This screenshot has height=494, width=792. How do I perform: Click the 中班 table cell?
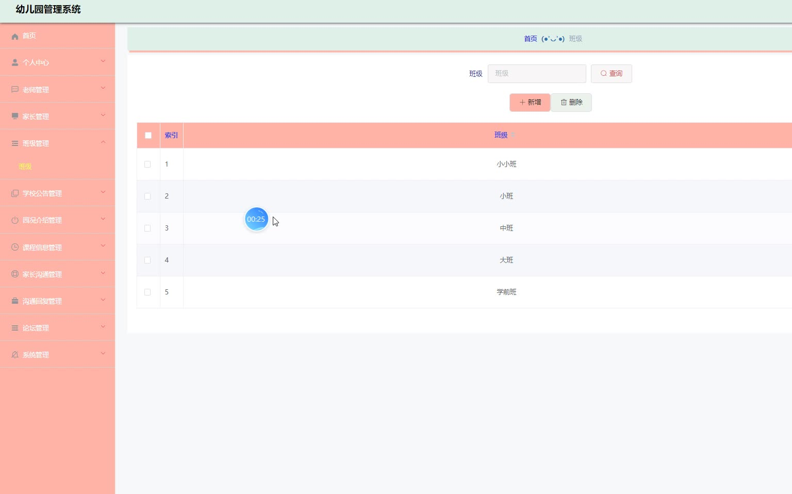[x=506, y=228]
